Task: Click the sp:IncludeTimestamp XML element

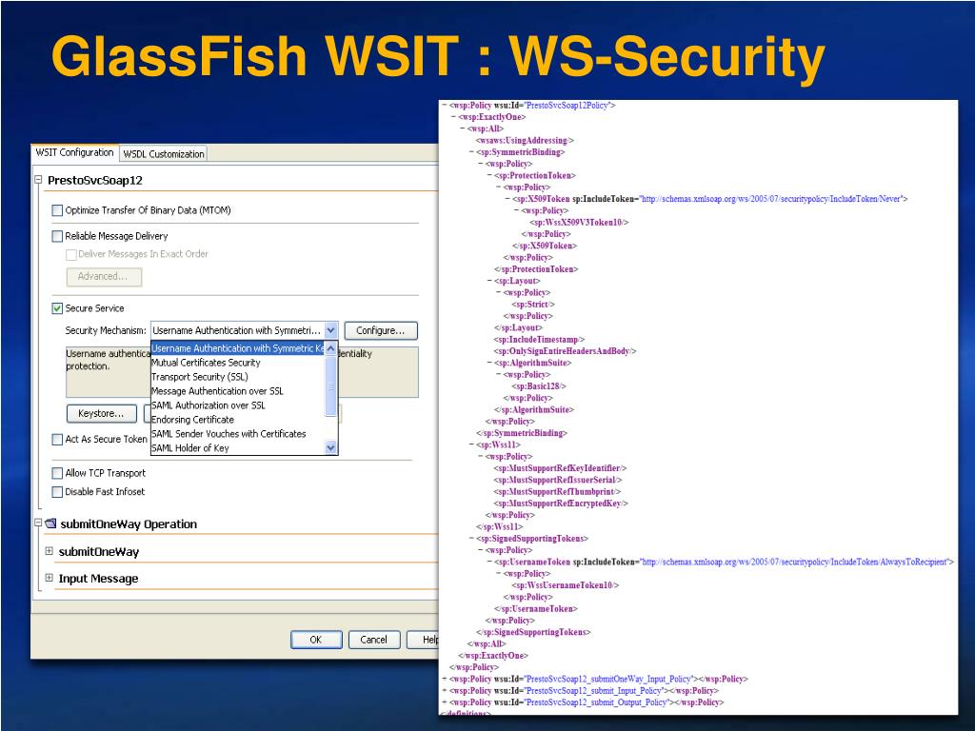Action: (539, 340)
